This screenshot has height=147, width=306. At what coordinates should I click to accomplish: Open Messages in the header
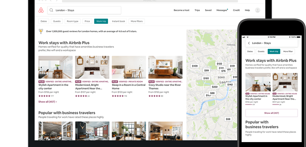pos(222,10)
